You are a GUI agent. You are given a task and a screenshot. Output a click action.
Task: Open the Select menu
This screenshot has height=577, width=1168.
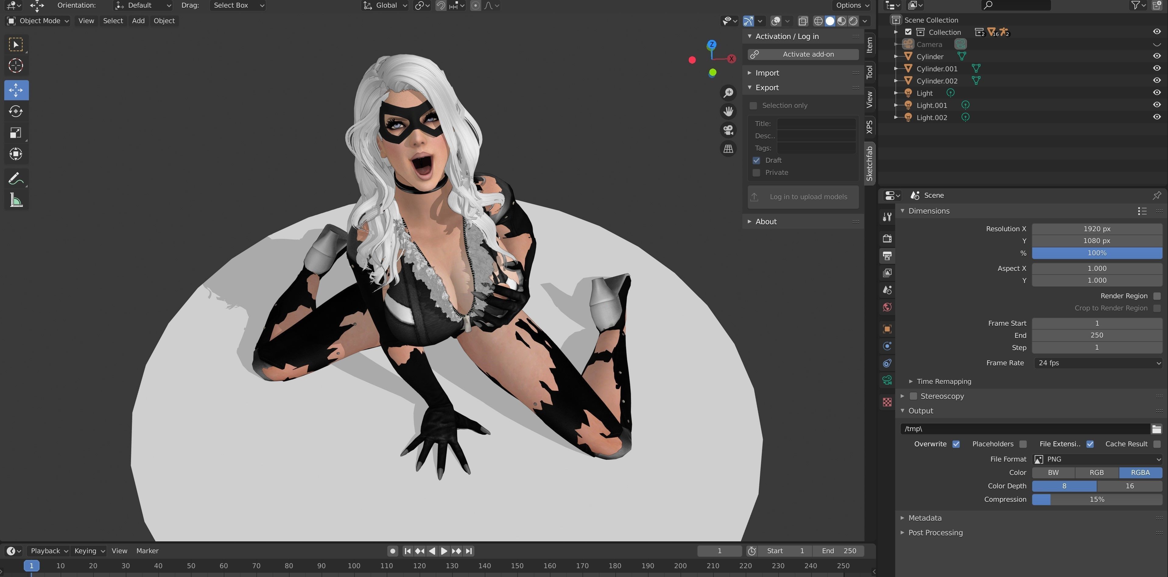pyautogui.click(x=113, y=21)
